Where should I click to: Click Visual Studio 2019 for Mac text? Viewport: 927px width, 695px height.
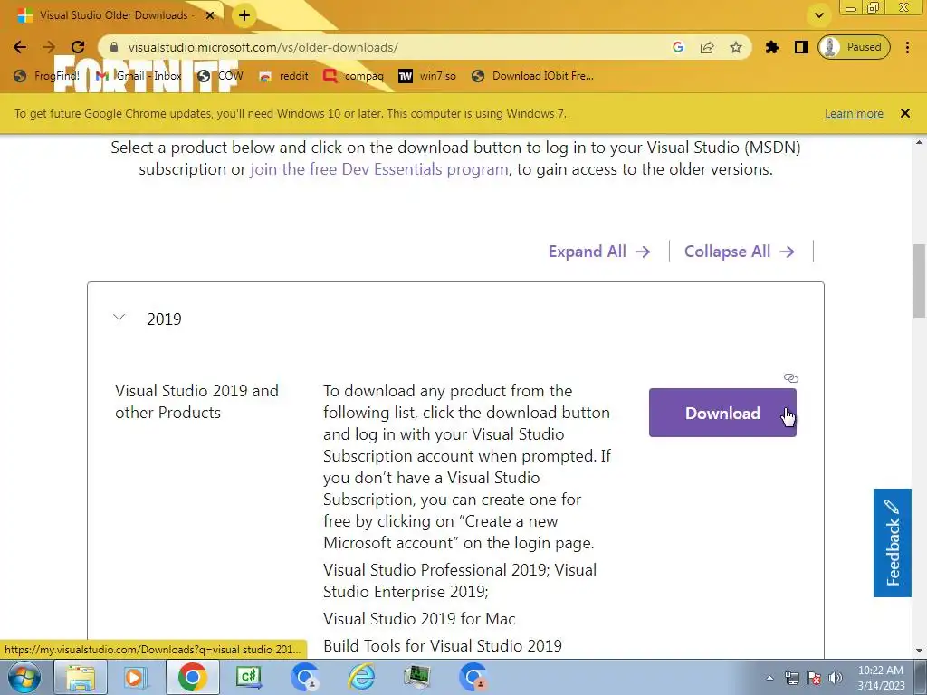pos(419,619)
